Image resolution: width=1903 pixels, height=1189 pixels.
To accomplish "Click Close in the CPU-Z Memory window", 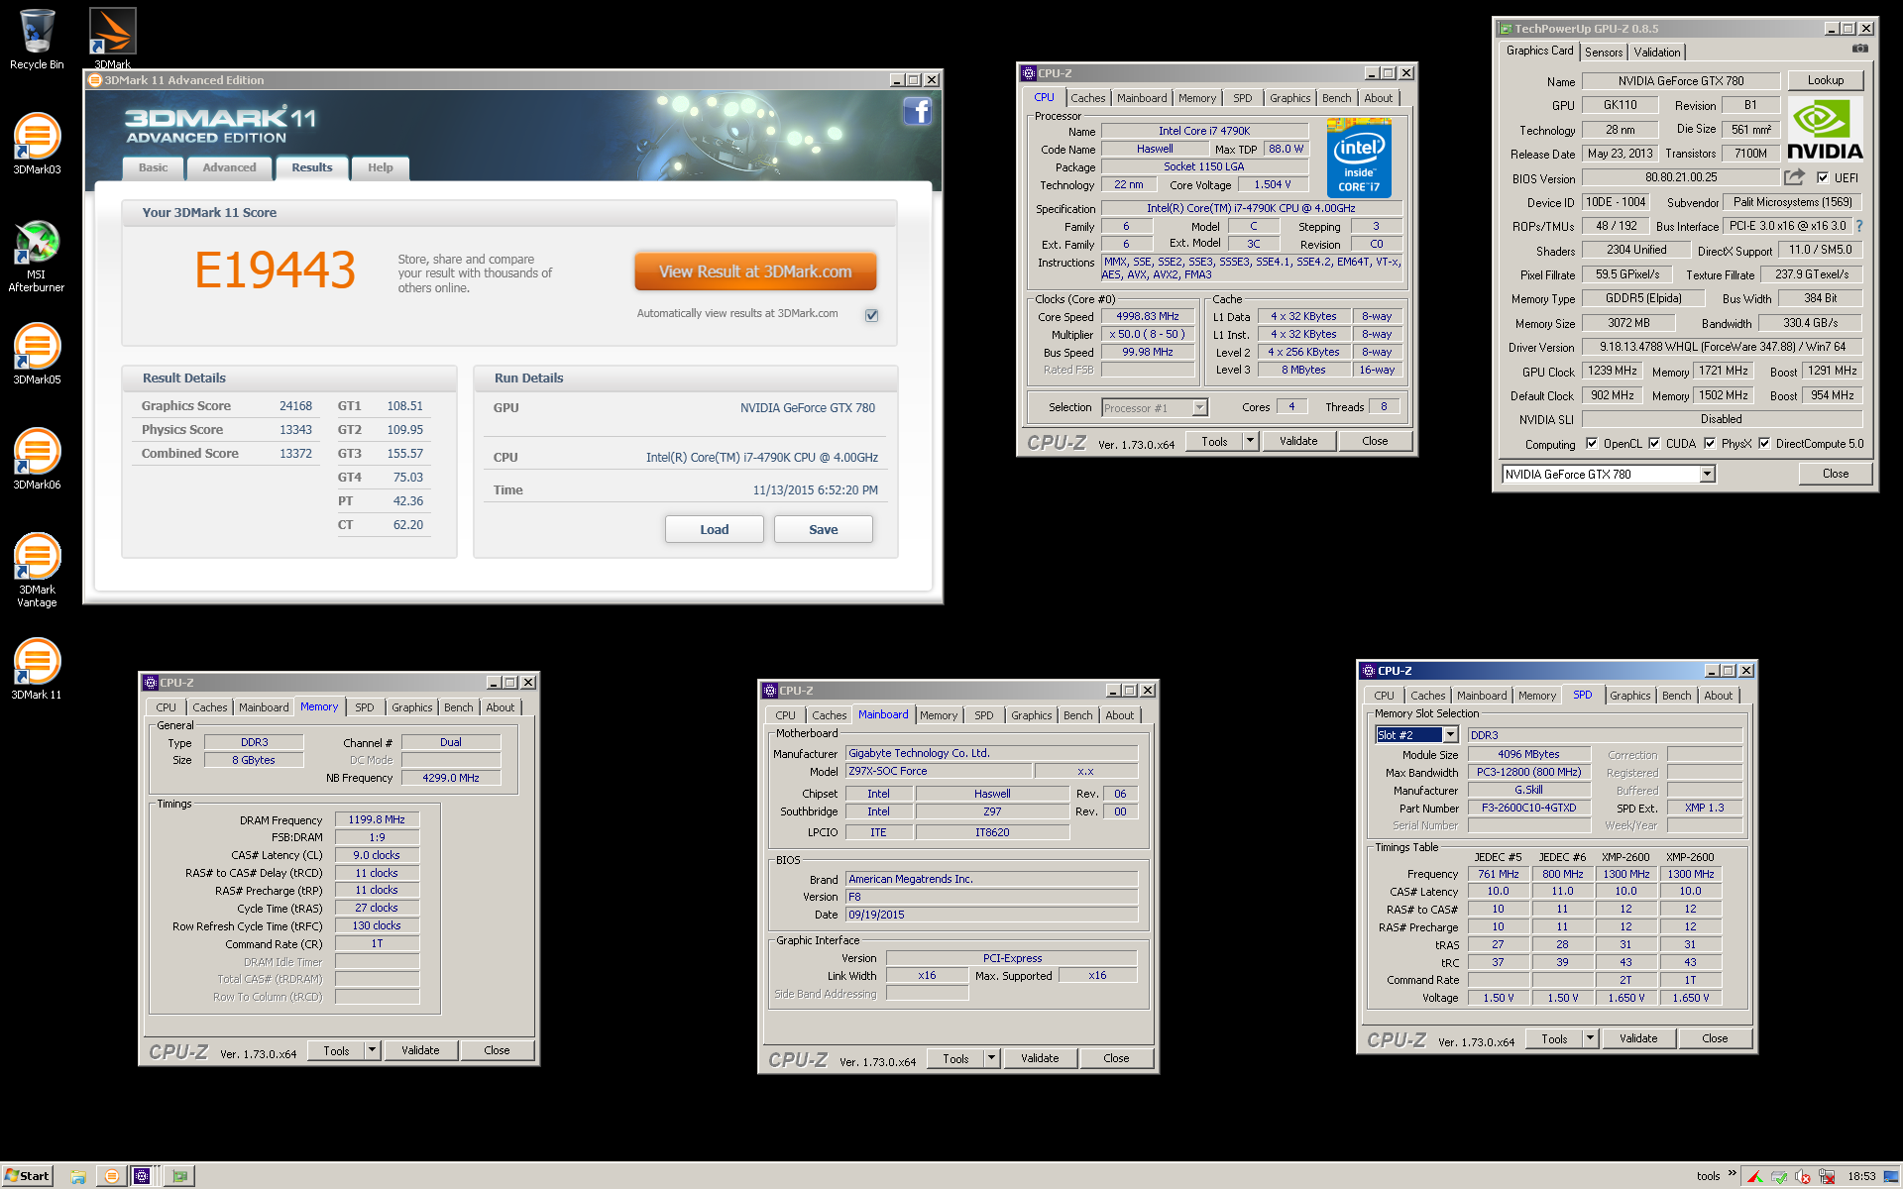I will pos(497,1050).
